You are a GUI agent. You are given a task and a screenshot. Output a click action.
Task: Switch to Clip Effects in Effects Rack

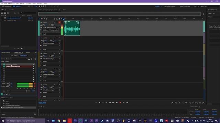tap(14, 56)
